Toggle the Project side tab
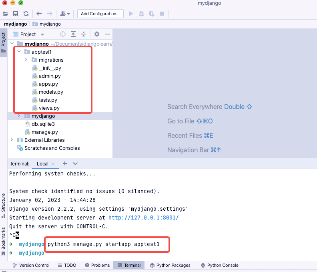The width and height of the screenshot is (317, 272). (4, 42)
